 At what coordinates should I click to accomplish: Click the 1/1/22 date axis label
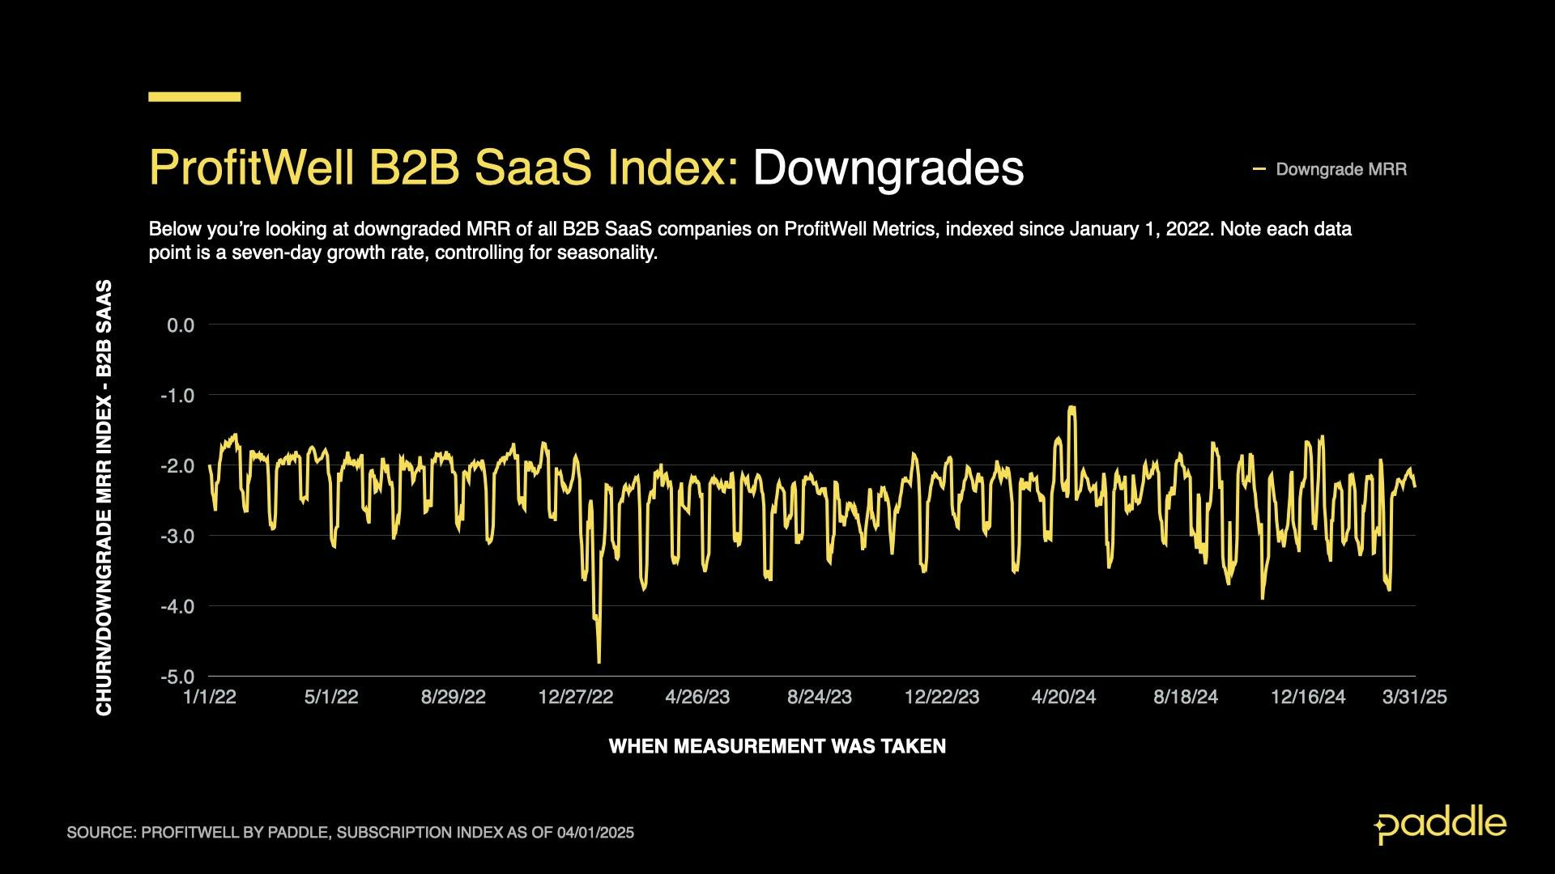(x=210, y=697)
